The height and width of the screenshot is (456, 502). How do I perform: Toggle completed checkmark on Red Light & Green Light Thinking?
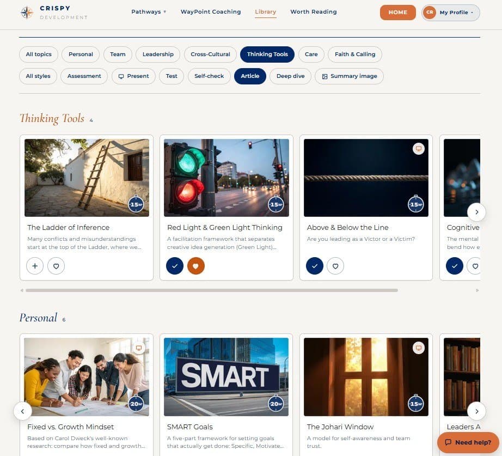pyautogui.click(x=175, y=266)
